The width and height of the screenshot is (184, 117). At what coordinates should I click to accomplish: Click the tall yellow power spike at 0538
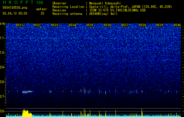pos(142,113)
